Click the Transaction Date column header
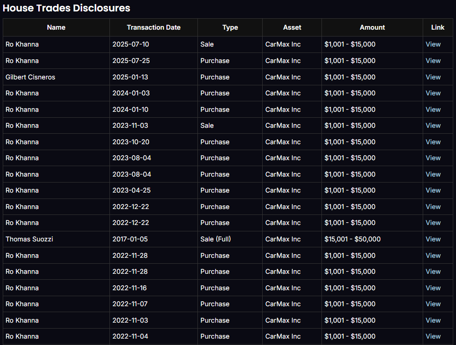The image size is (456, 345). coord(154,27)
